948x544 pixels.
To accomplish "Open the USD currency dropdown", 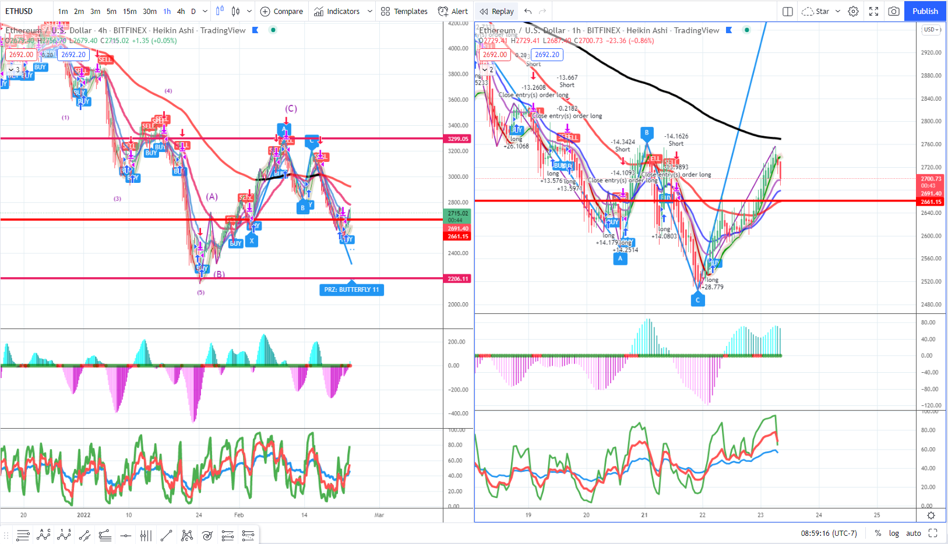I will point(931,30).
